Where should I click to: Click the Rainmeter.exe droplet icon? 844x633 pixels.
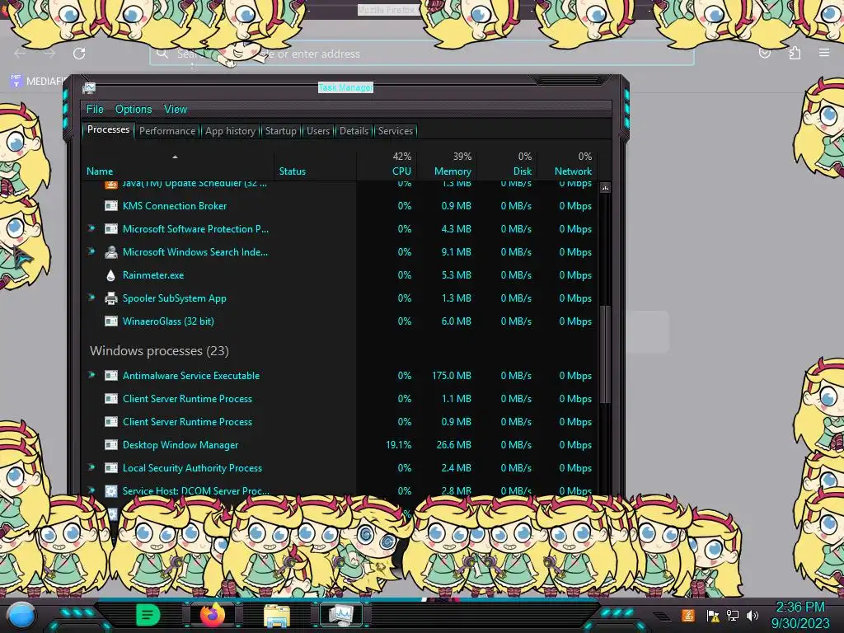click(111, 275)
